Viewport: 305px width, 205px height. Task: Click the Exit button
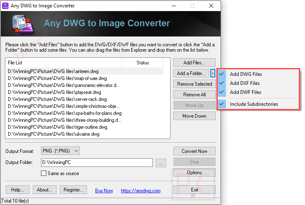194,190
